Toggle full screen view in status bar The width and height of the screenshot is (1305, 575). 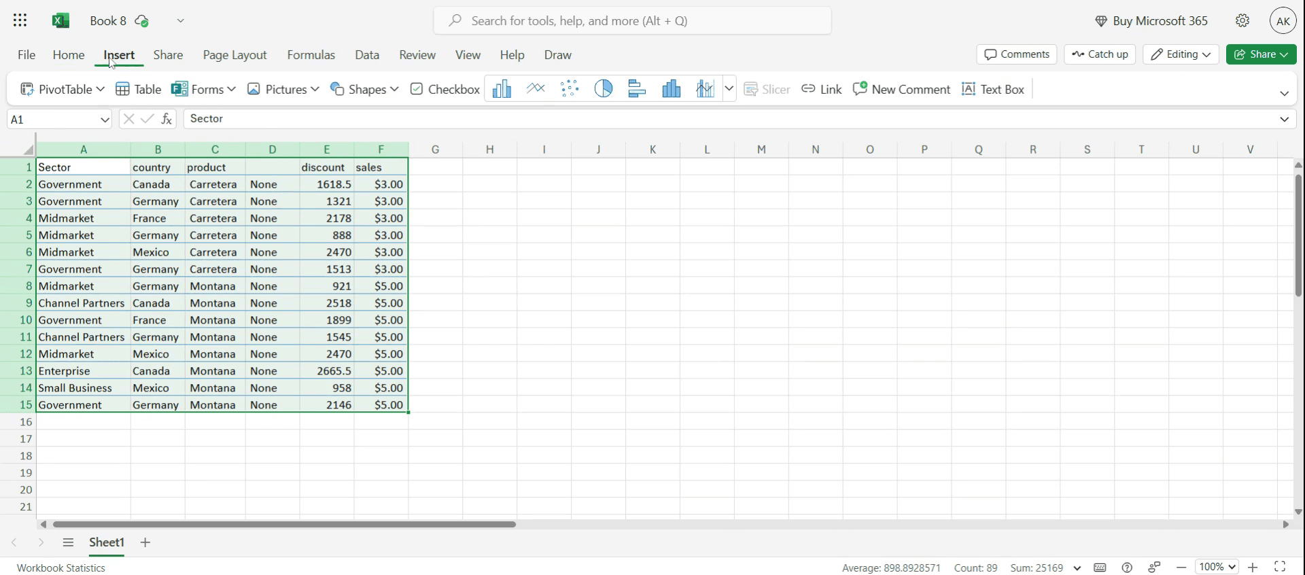(1280, 567)
